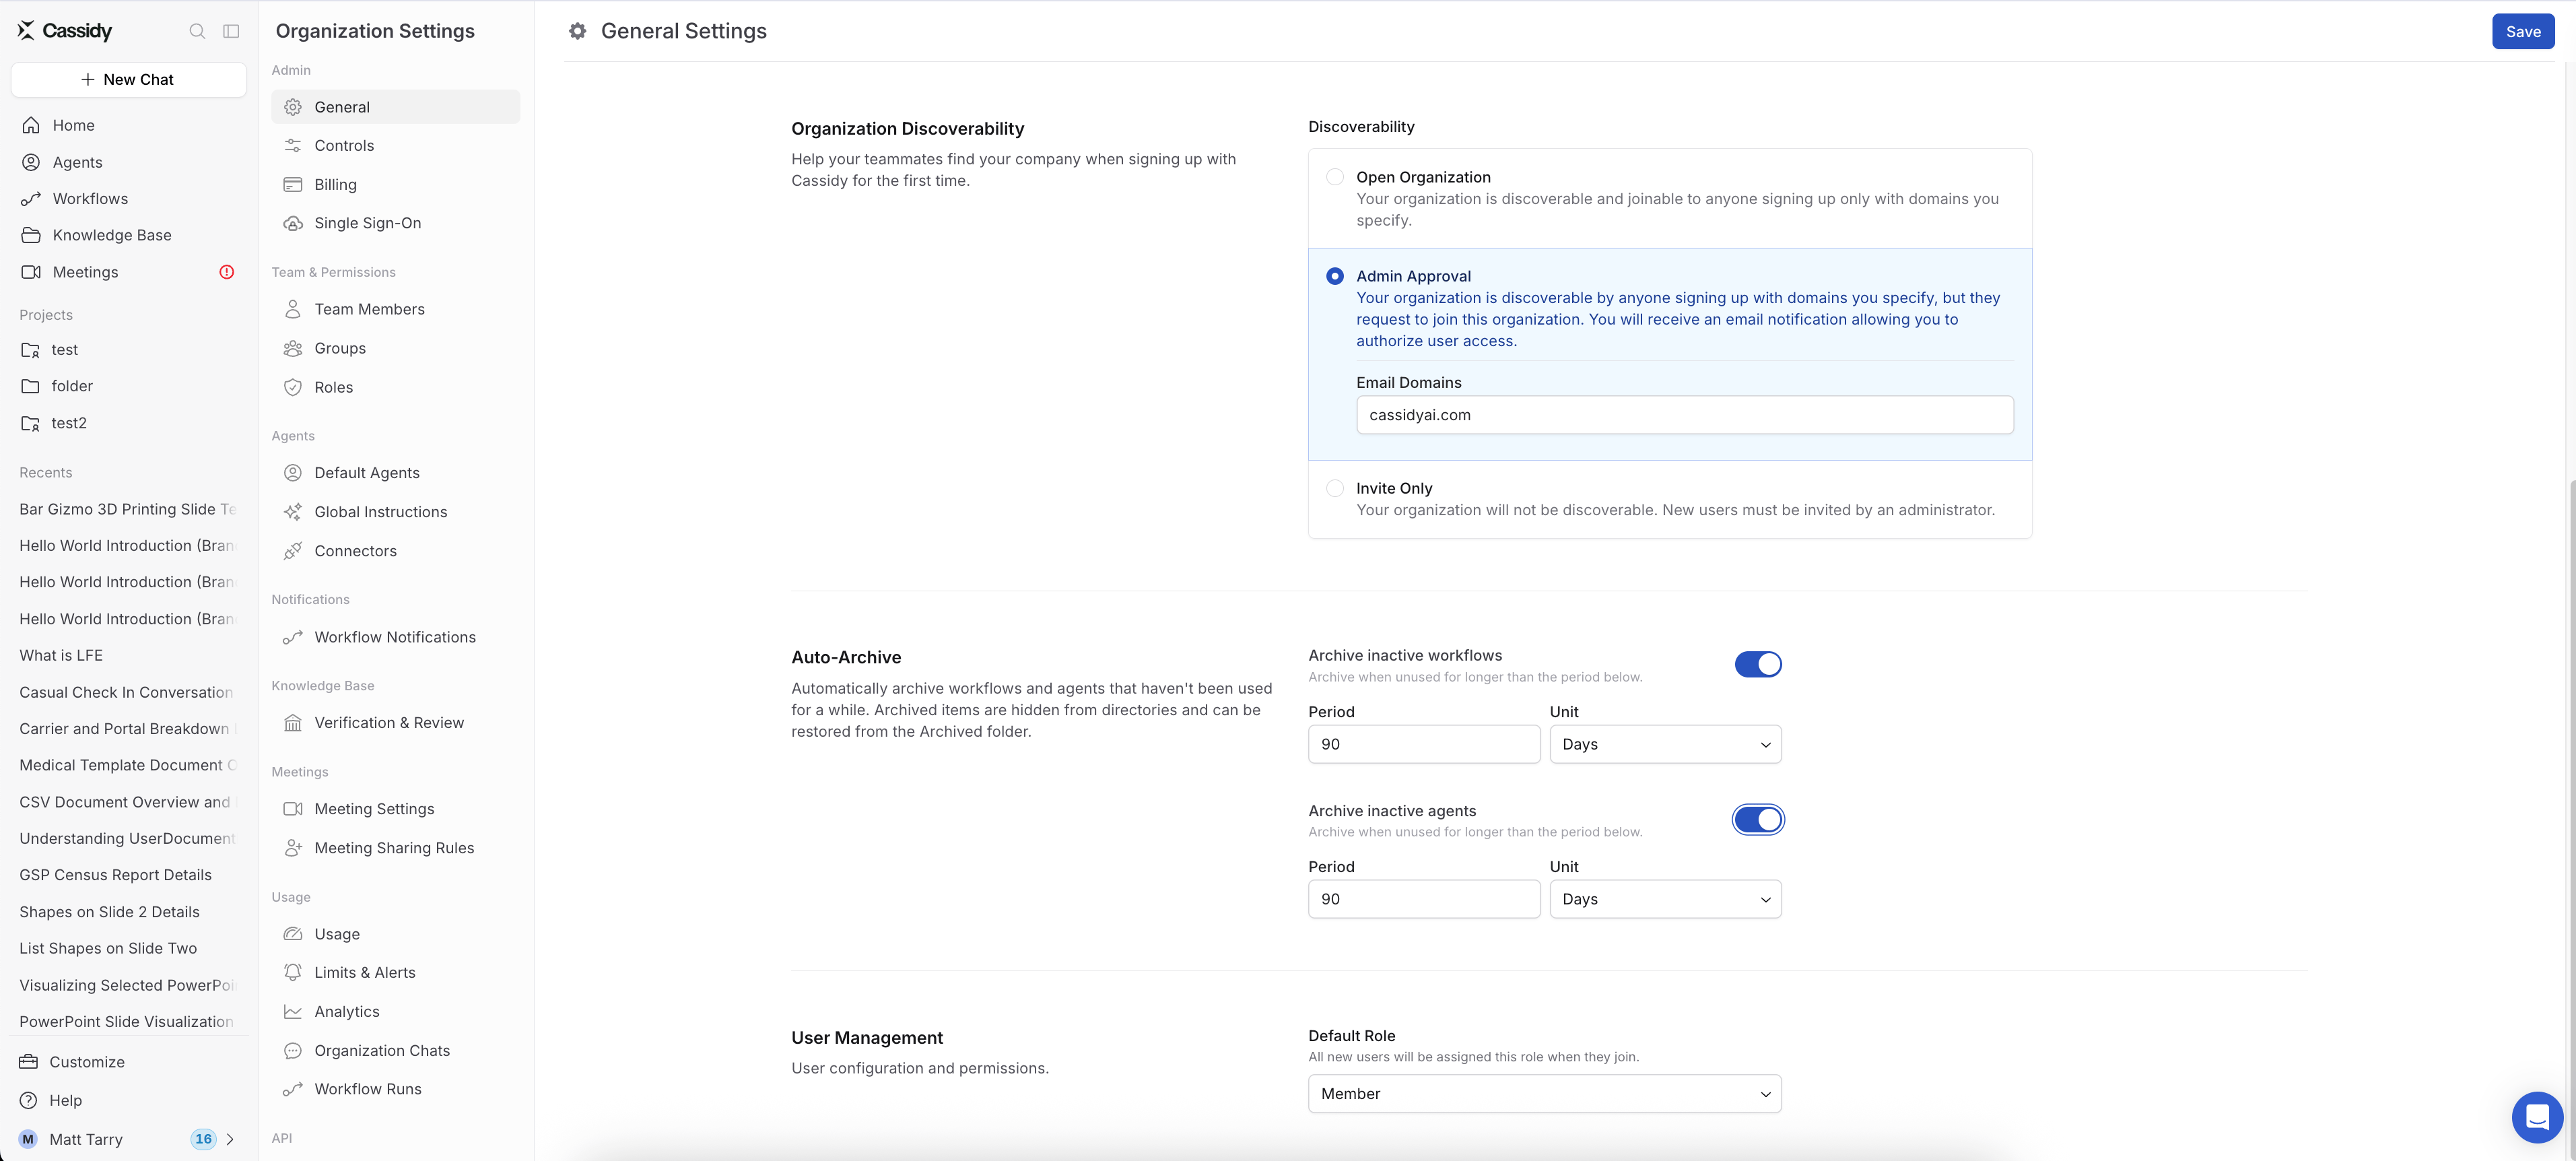Select the Open Organization radio button
Screen dimensions: 2576x1161
click(1335, 177)
